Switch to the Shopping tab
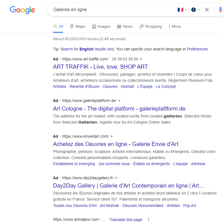 [x=151, y=26]
